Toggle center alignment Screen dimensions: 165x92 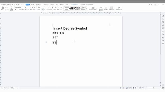tap(45, 9)
